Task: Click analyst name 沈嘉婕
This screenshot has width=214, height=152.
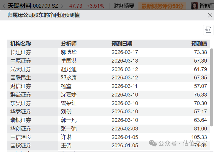Action: click(x=69, y=95)
